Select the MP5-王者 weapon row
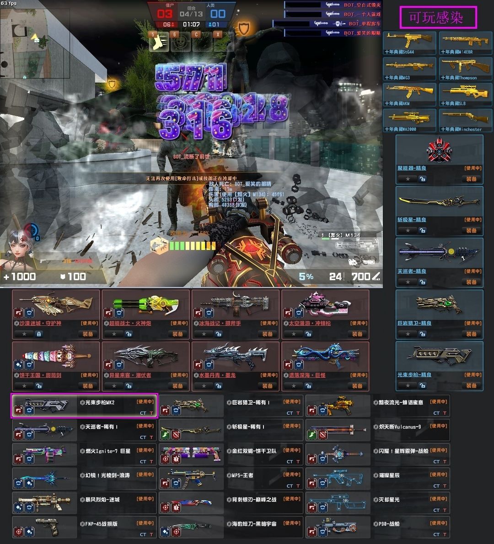This screenshot has height=544, width=494. (231, 478)
